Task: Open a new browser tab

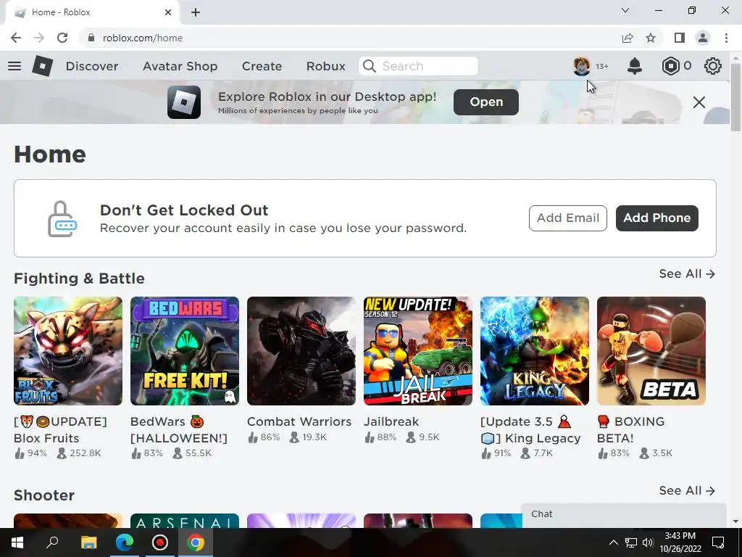Action: (196, 12)
